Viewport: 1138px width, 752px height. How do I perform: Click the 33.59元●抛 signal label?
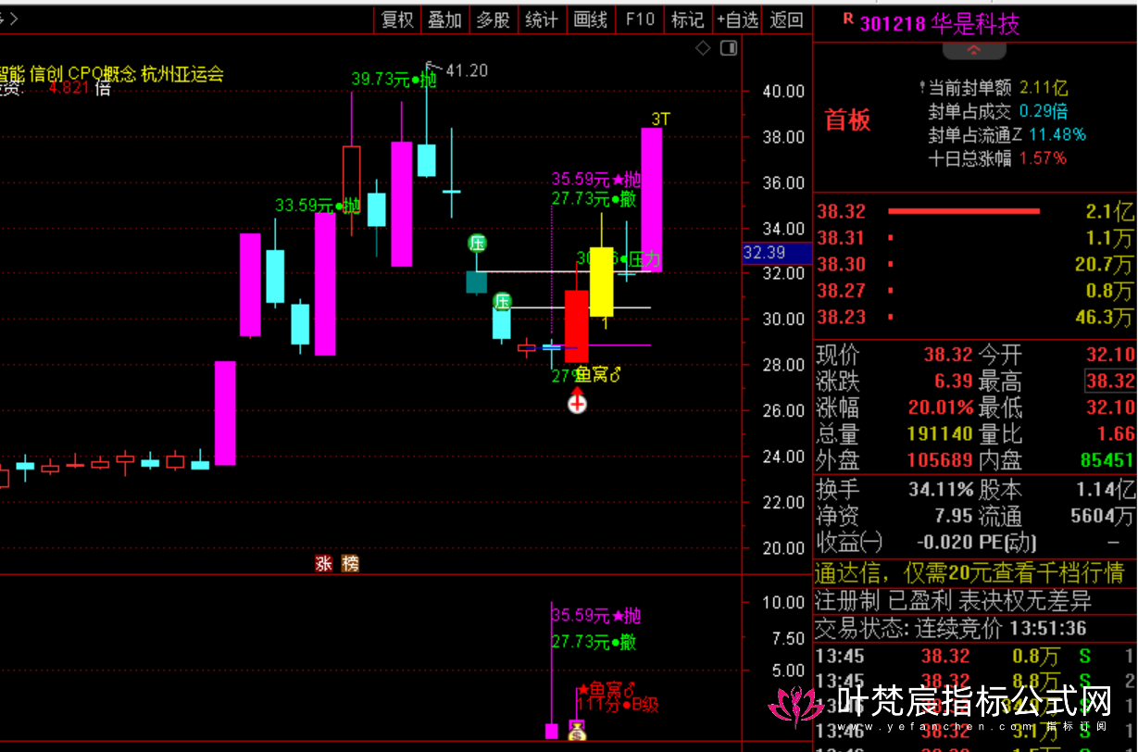(318, 206)
